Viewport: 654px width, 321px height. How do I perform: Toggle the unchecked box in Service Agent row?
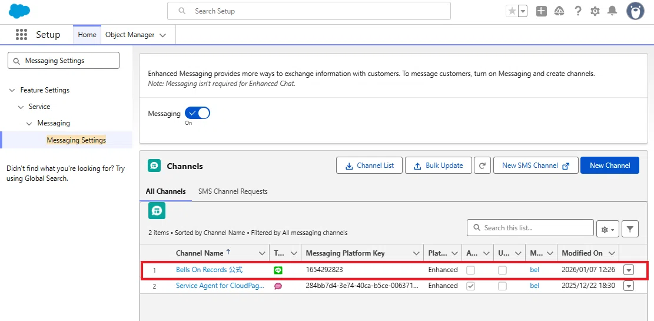(x=503, y=286)
